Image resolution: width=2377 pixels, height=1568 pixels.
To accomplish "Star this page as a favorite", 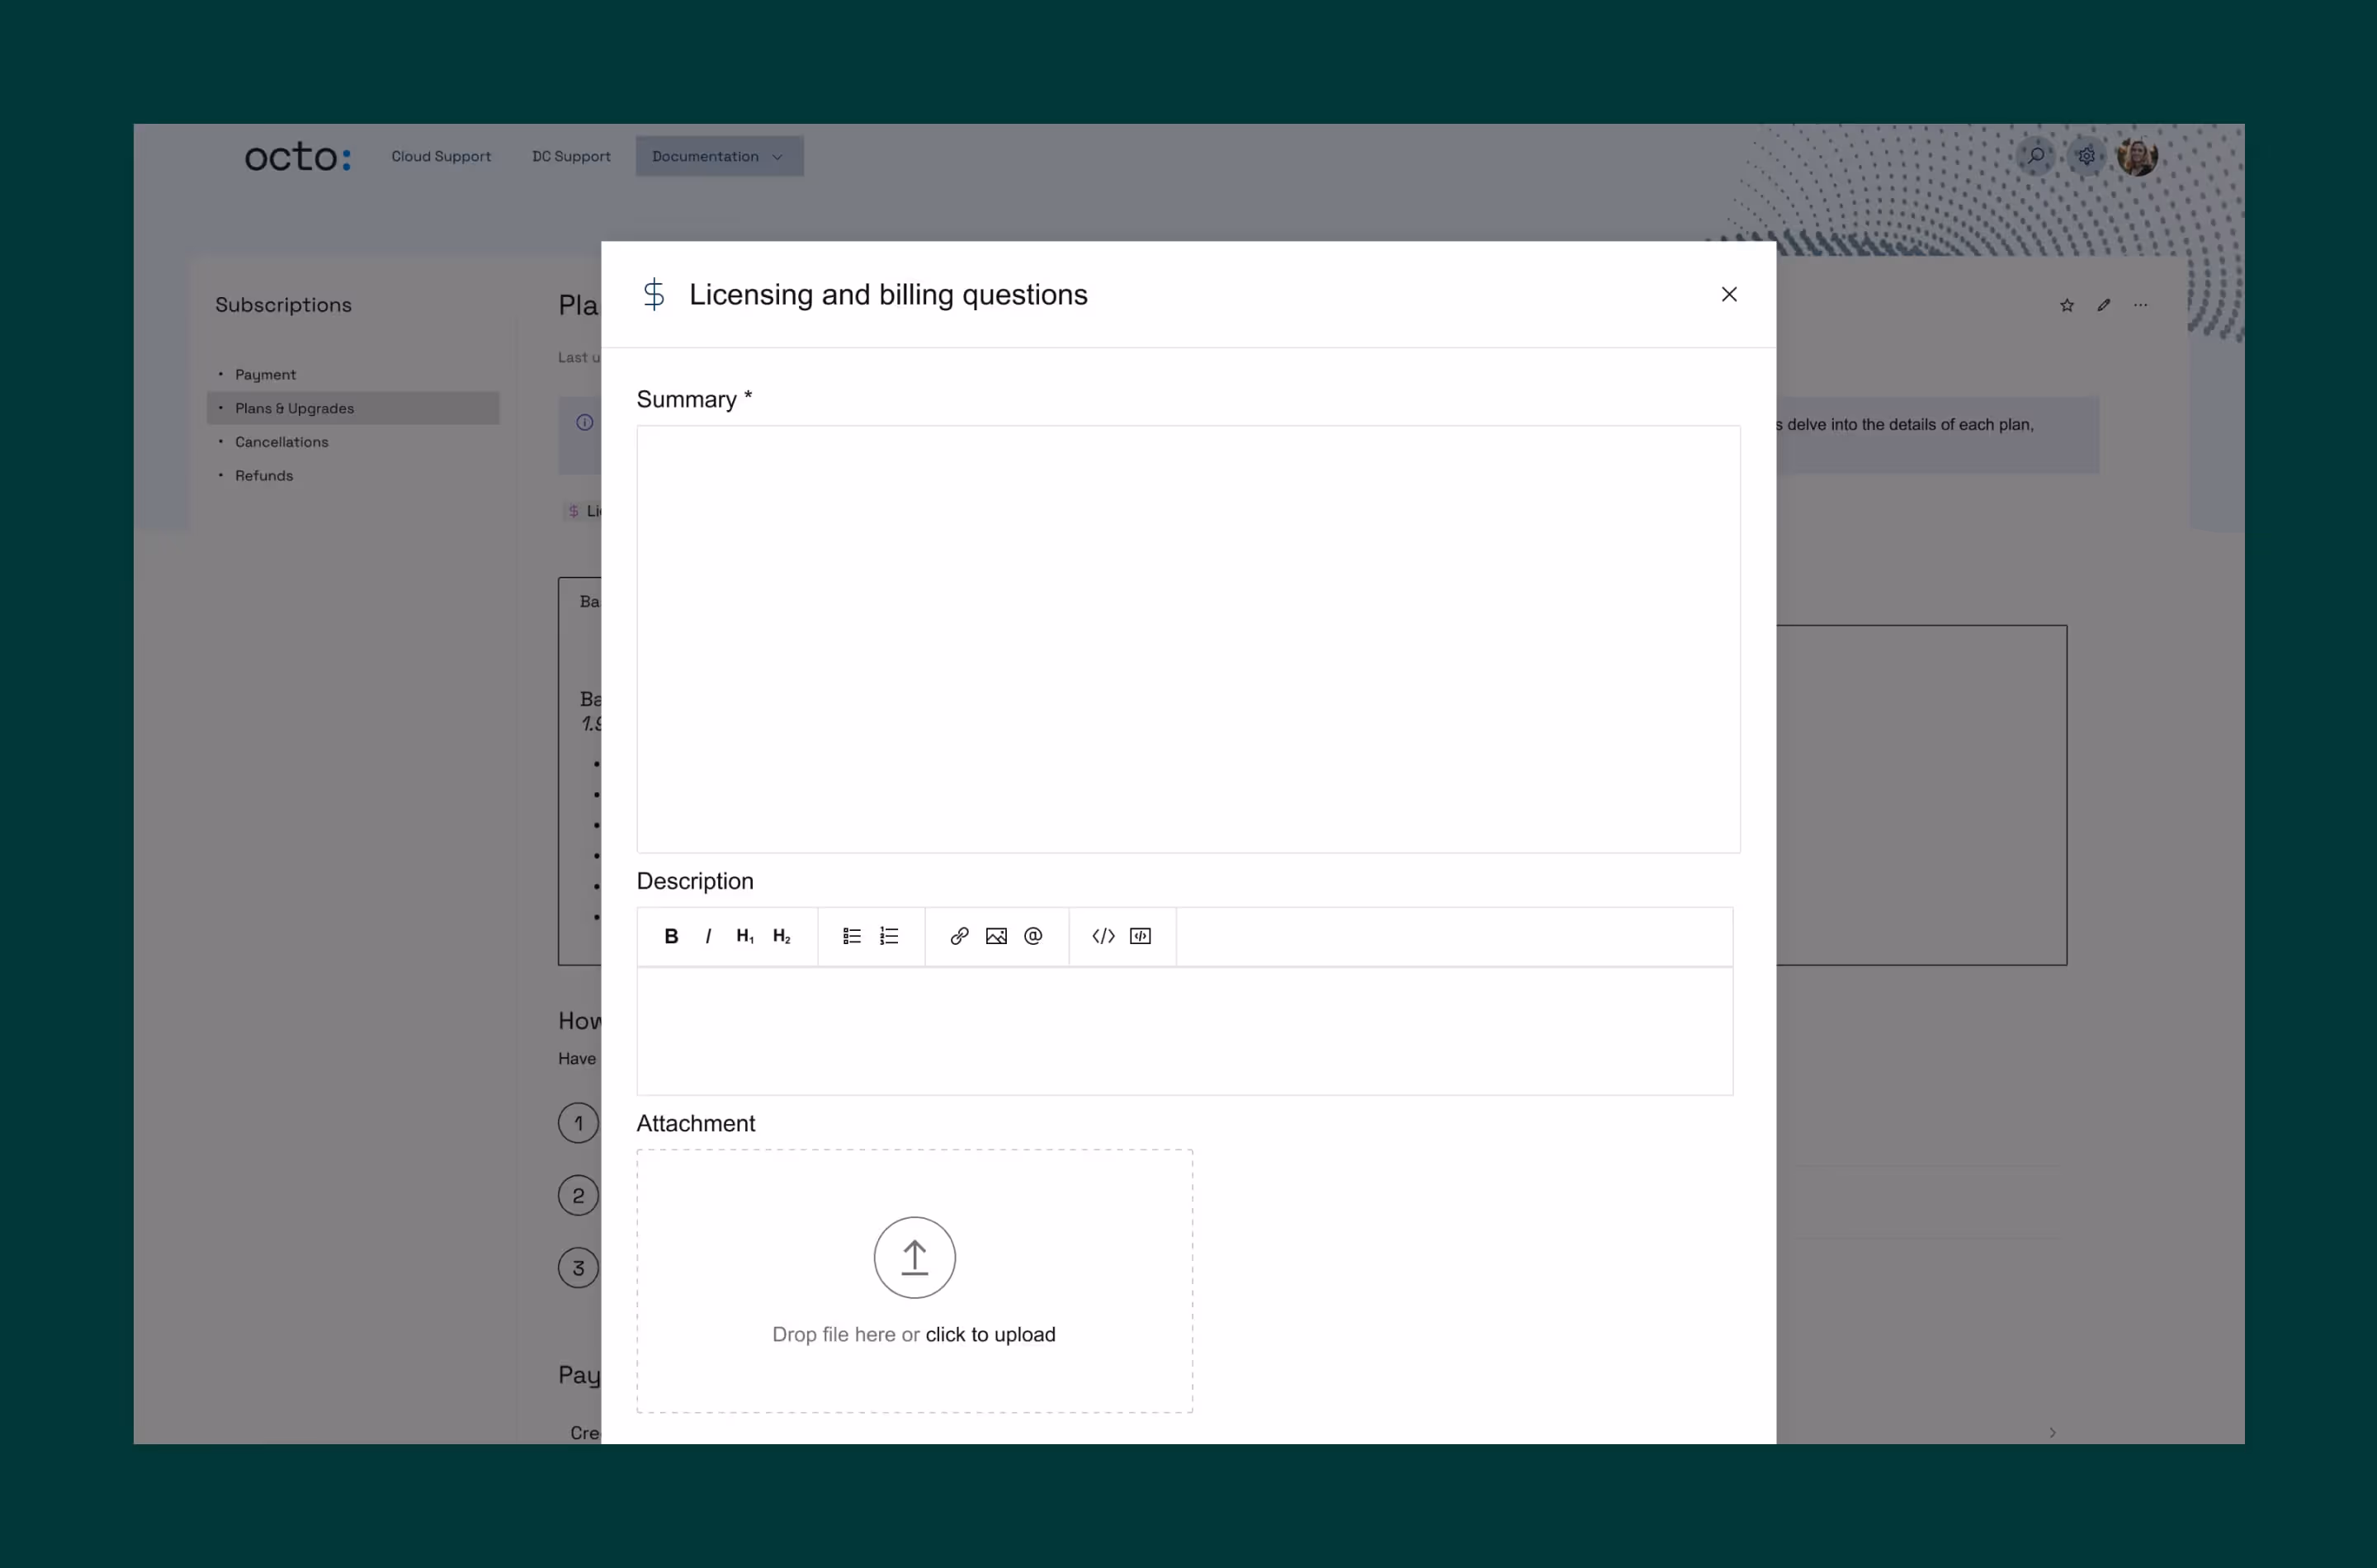I will (x=2067, y=305).
